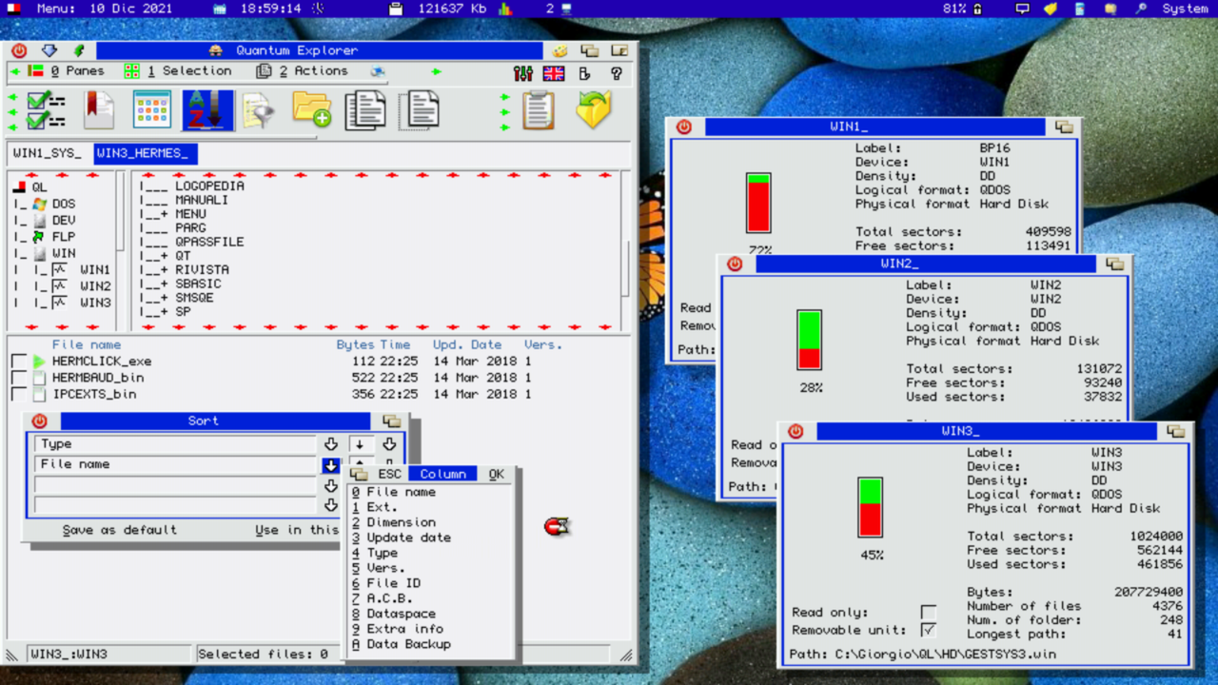Click the yellow shield with green arrow icon
The height and width of the screenshot is (685, 1218).
tap(594, 109)
